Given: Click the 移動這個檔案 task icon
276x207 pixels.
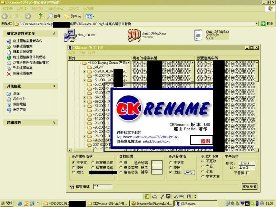Looking at the screenshot, I should pyautogui.click(x=9, y=47).
